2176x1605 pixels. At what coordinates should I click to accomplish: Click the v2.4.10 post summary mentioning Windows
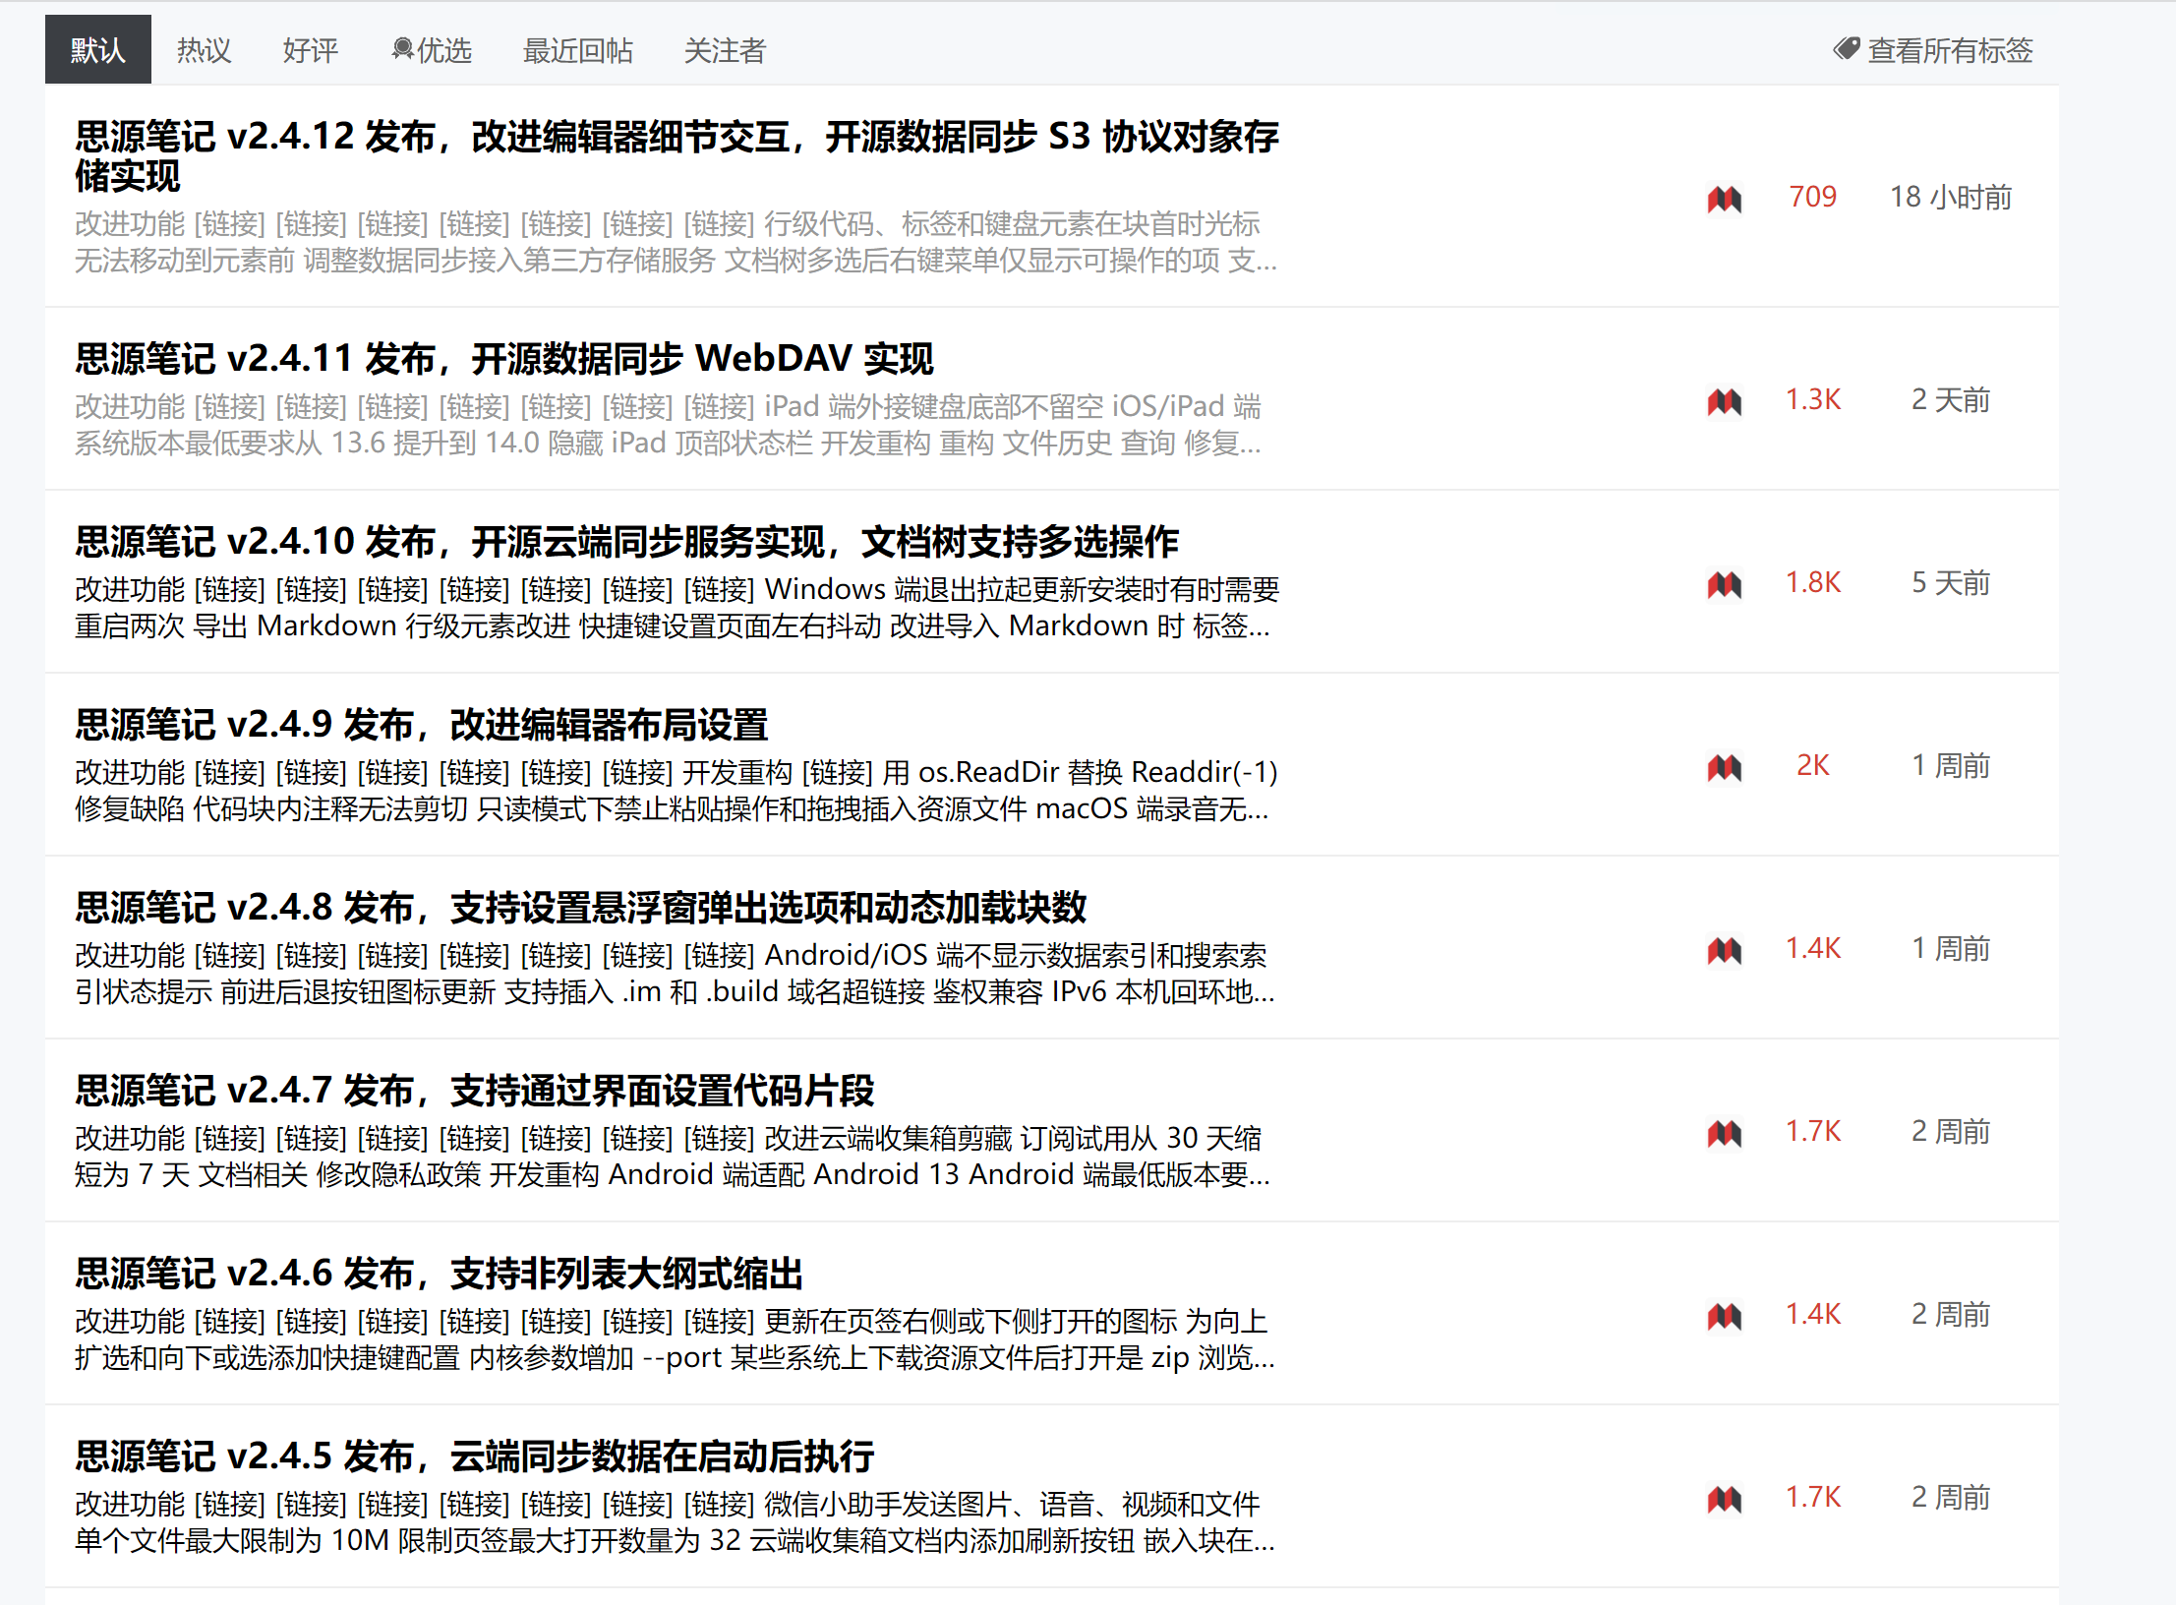click(x=676, y=608)
